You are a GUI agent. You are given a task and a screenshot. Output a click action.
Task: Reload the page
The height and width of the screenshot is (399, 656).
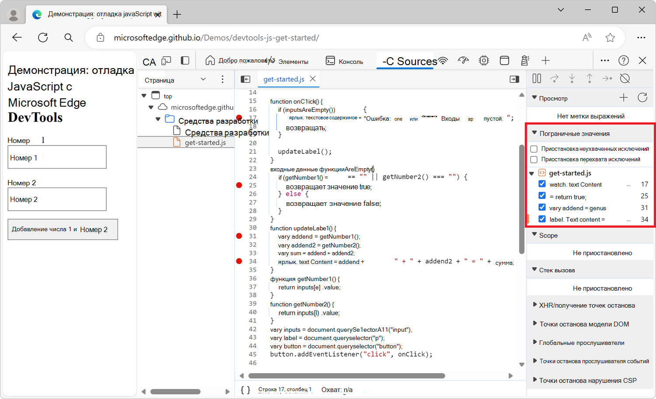pos(43,38)
